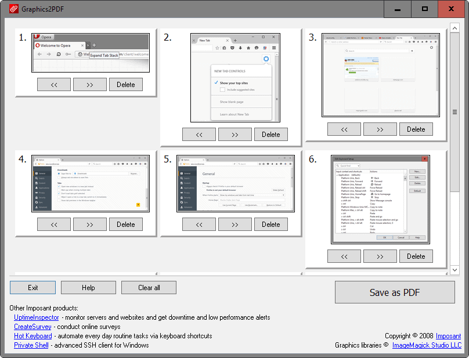Open the CreateSurvey link
The width and height of the screenshot is (469, 358).
click(x=33, y=327)
